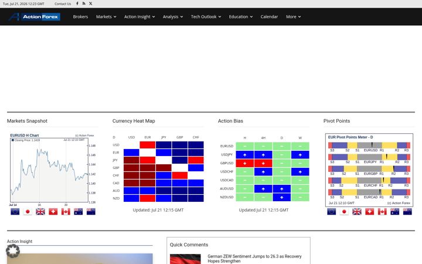This screenshot has width=422, height=264.
Task: Click the EURCAD pivot meter bar
Action: pyautogui.click(x=369, y=192)
